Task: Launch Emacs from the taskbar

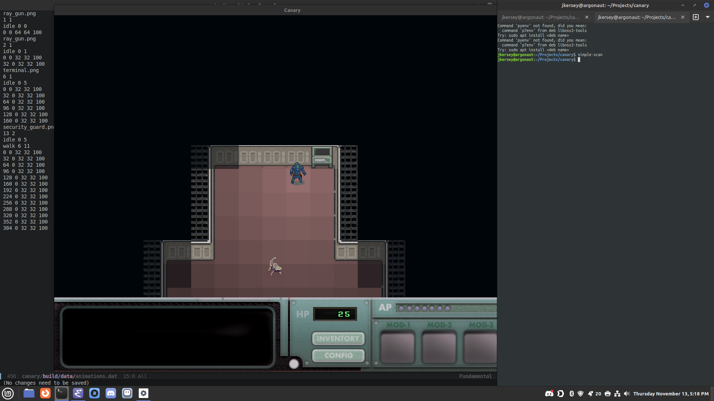Action: pyautogui.click(x=78, y=393)
